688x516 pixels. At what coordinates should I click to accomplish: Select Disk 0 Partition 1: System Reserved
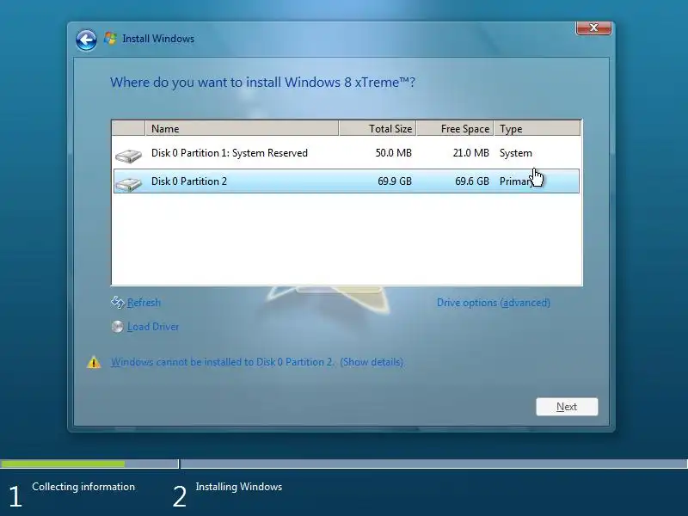(x=347, y=153)
